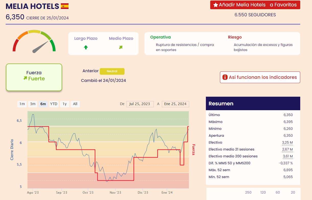Open Así funcionan los indicadores
This screenshot has height=200, width=312.
260,77
